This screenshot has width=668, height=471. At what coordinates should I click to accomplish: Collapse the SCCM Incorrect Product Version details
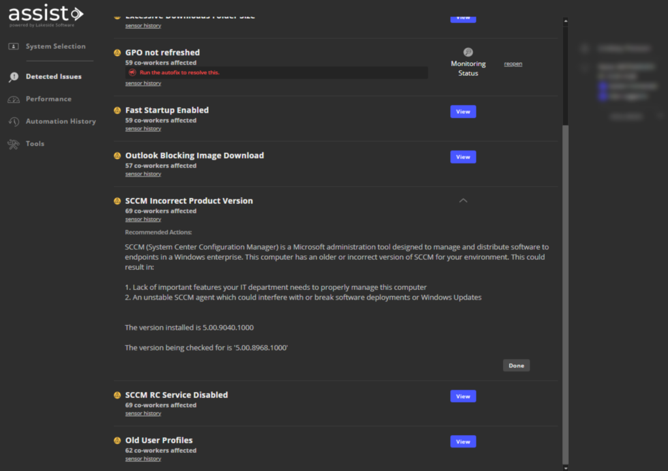tap(463, 201)
